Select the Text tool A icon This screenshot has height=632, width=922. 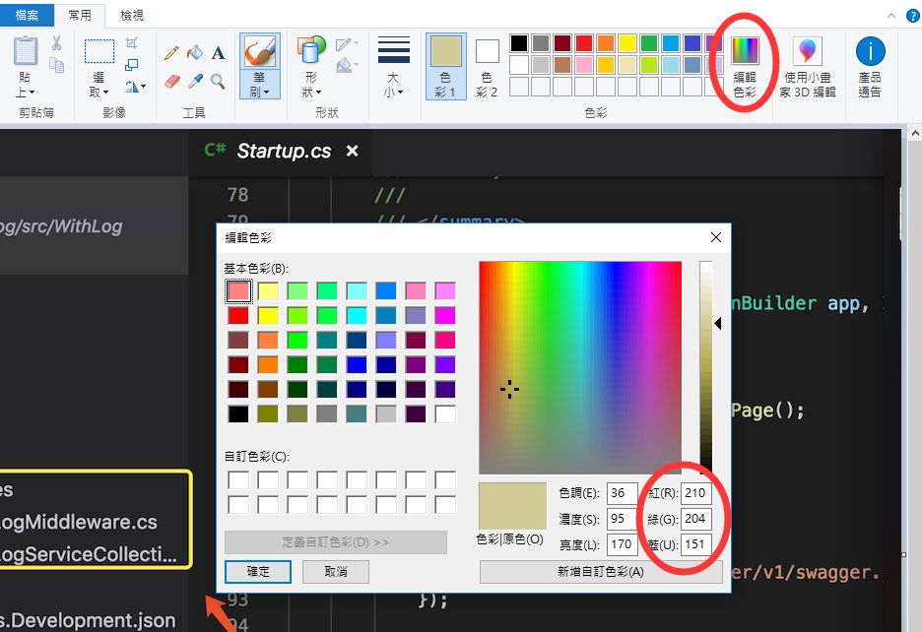coord(218,53)
